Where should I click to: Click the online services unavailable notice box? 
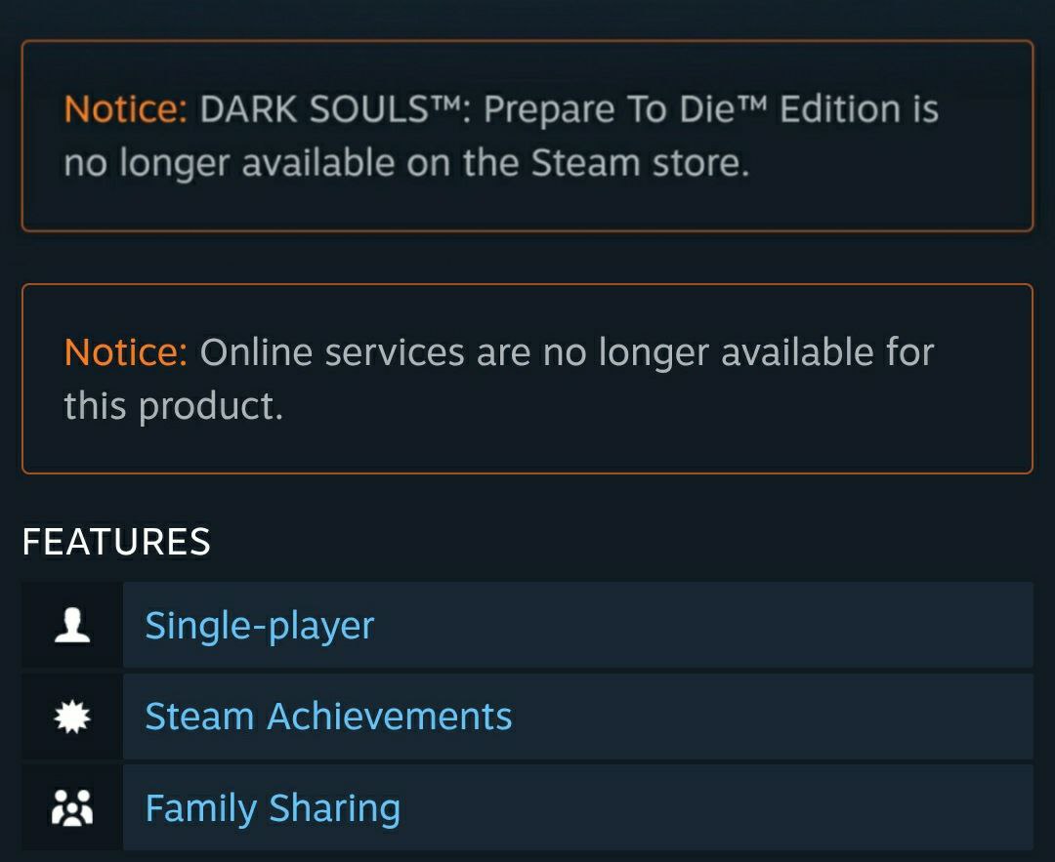click(527, 378)
